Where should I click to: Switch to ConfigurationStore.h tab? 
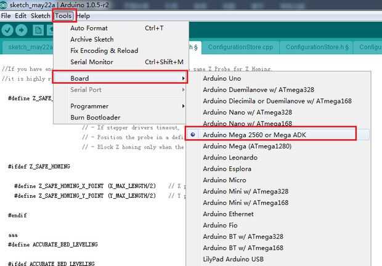[316, 47]
